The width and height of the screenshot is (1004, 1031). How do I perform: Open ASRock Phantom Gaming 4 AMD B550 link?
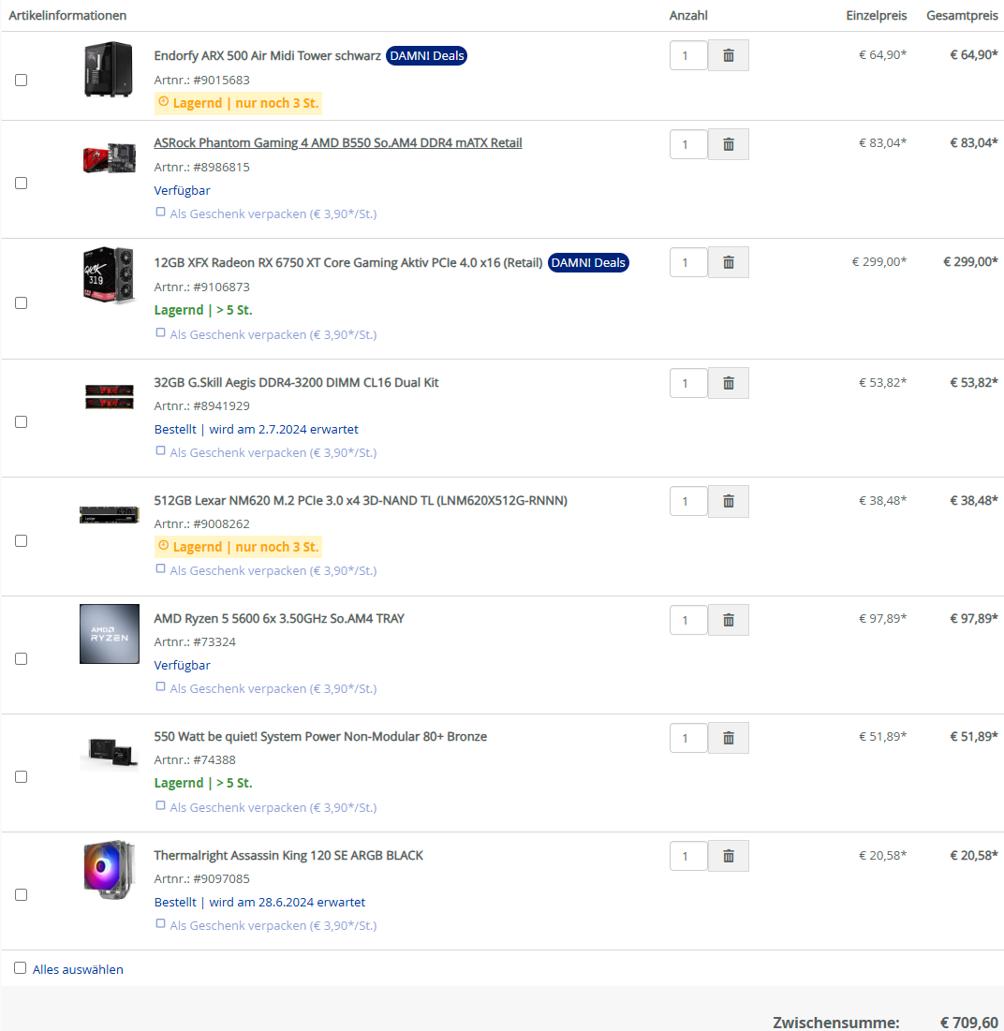pyautogui.click(x=338, y=142)
